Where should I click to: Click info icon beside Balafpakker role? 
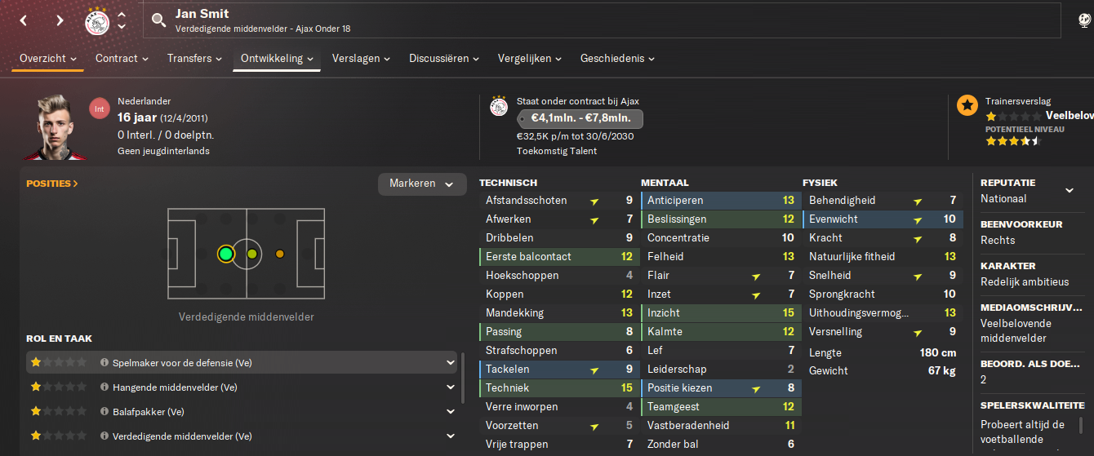tap(105, 412)
